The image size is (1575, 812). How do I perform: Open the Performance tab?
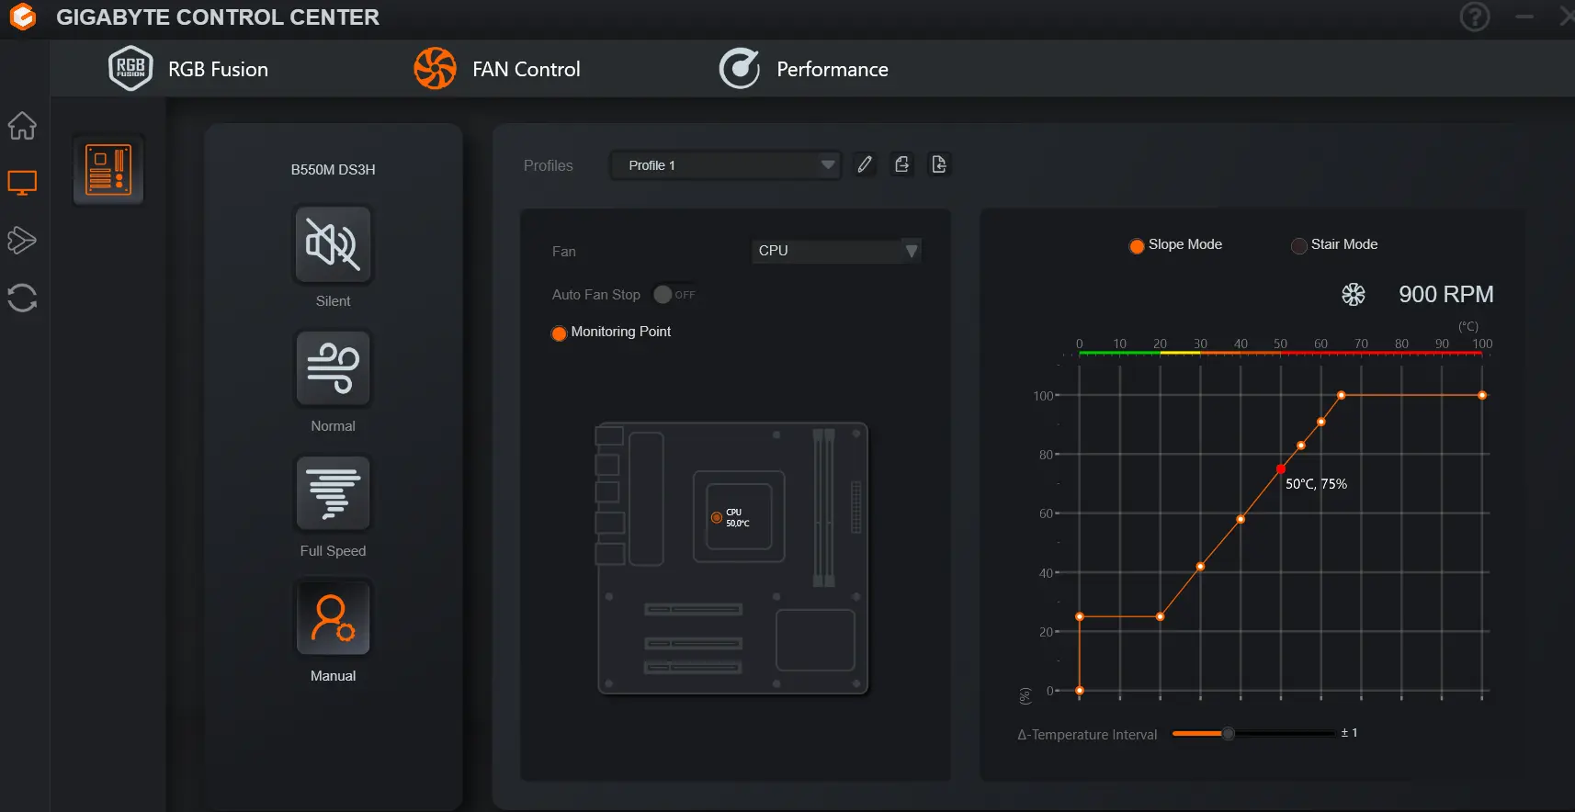803,69
